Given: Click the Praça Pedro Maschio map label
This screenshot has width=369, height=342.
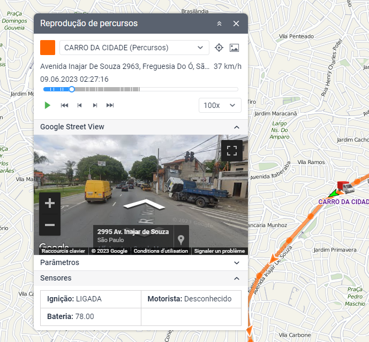Looking at the screenshot, I should point(355,297).
